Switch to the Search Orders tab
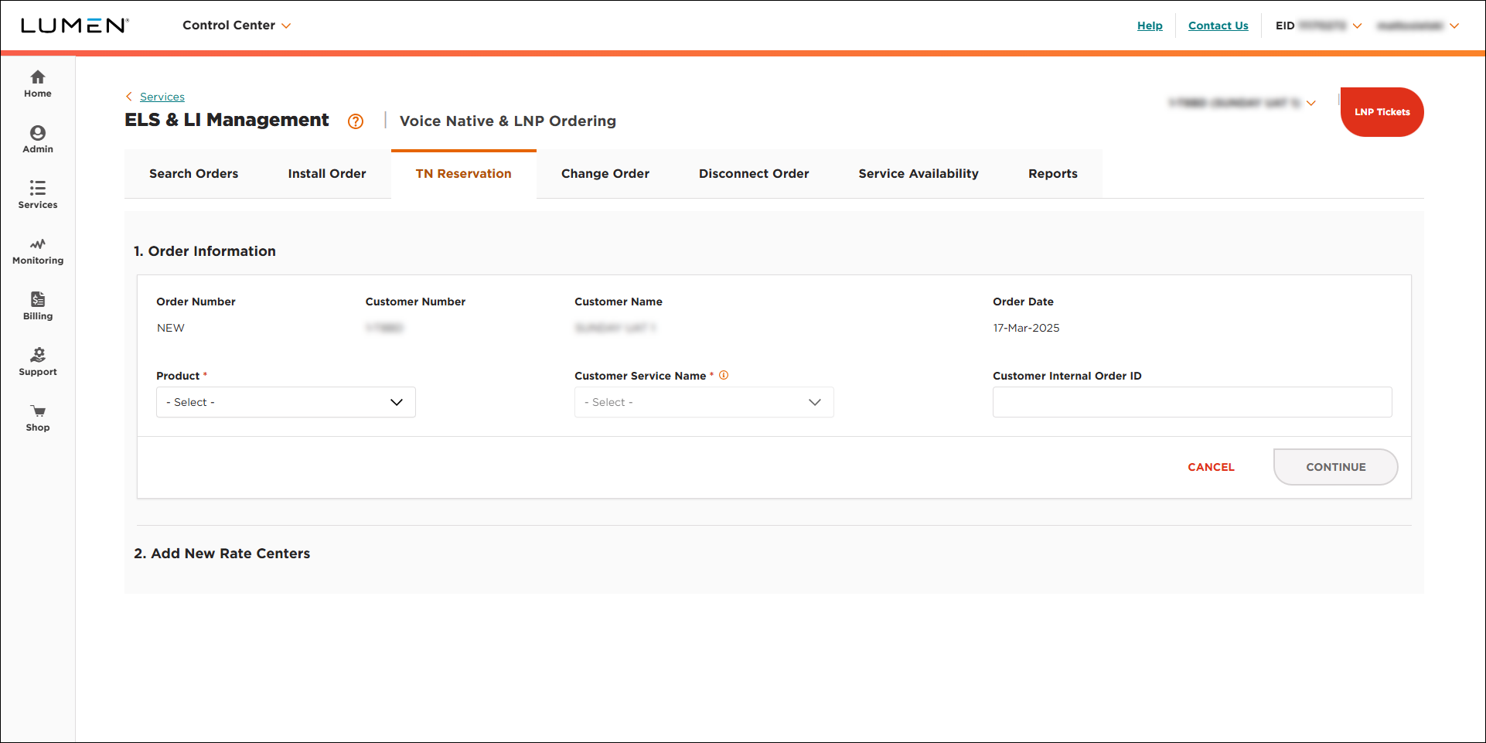Viewport: 1486px width, 743px height. click(193, 174)
